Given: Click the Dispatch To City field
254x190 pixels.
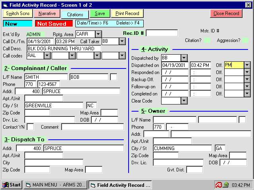Looking at the screenshot, I should pos(54,163).
